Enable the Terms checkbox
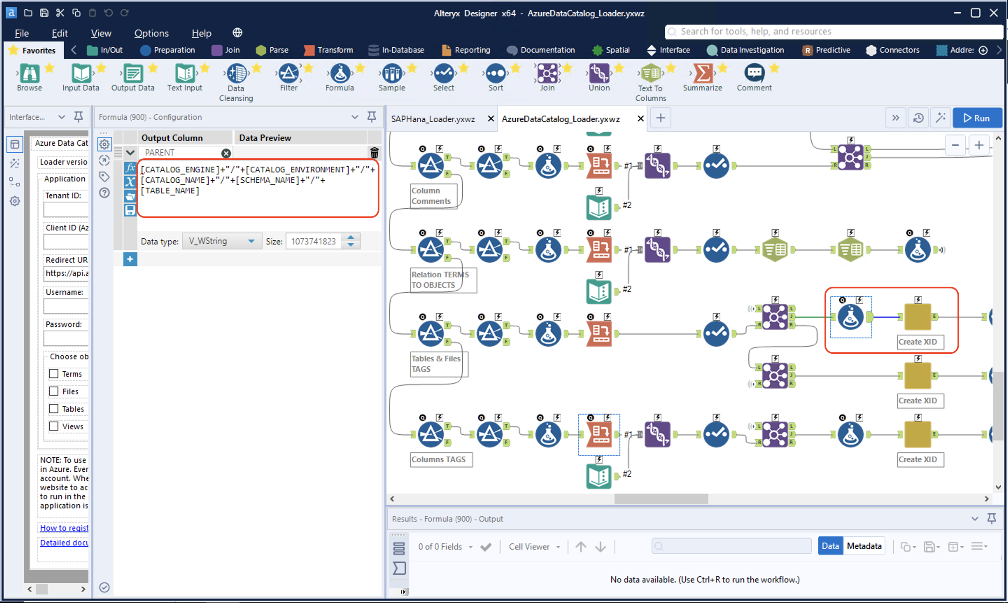This screenshot has width=1008, height=603. [x=54, y=373]
